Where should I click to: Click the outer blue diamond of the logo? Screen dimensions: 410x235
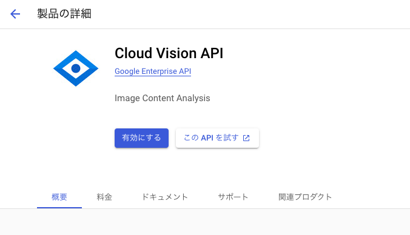[59, 68]
